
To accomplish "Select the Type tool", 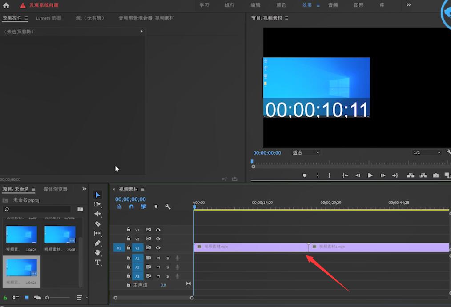I will point(97,263).
